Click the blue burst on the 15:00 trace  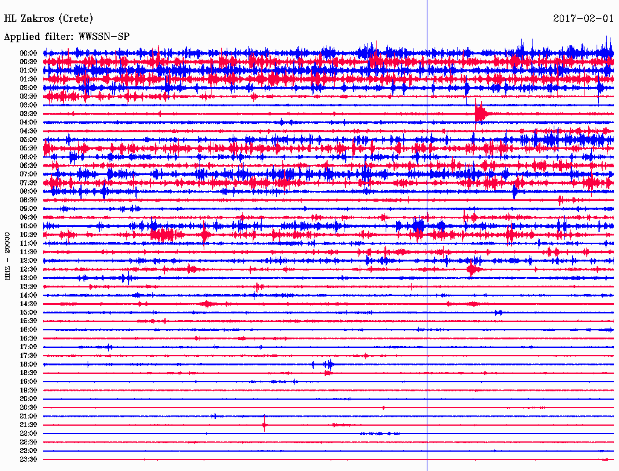499,313
